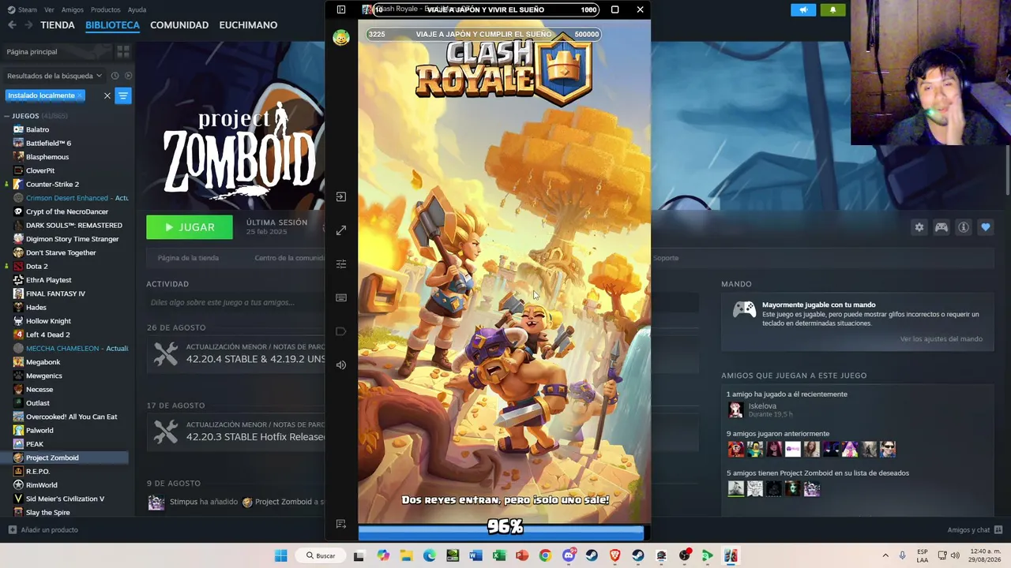Select Hollow Knight in the library
Image resolution: width=1011 pixels, height=568 pixels.
48,321
